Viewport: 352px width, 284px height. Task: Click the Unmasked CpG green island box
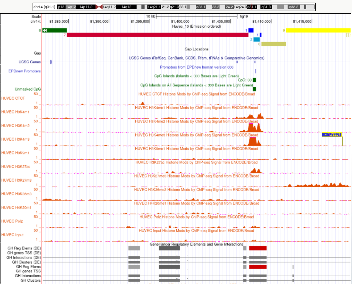pyautogui.click(x=254, y=89)
